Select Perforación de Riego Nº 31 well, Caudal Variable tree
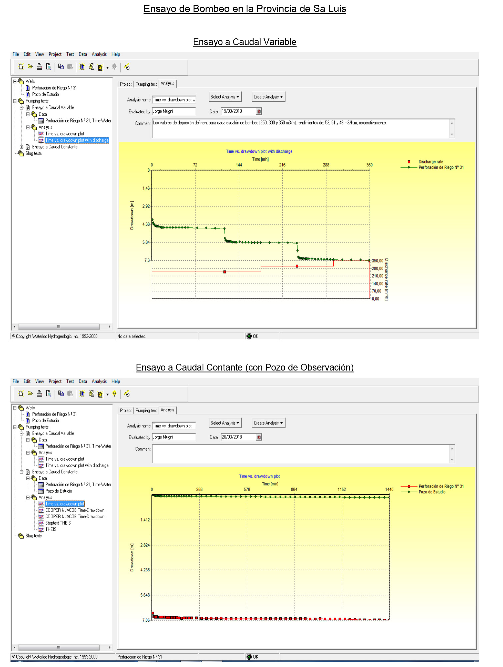 click(54, 88)
